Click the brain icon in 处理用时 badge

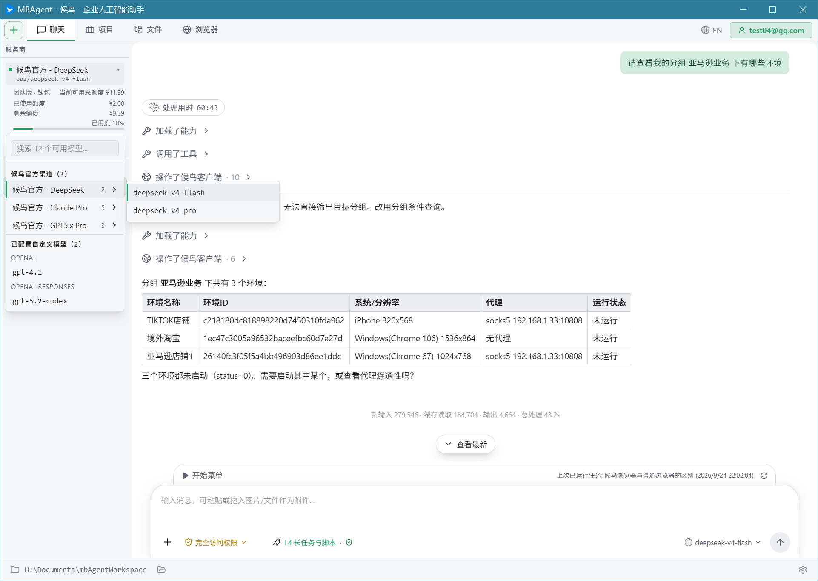coord(154,108)
